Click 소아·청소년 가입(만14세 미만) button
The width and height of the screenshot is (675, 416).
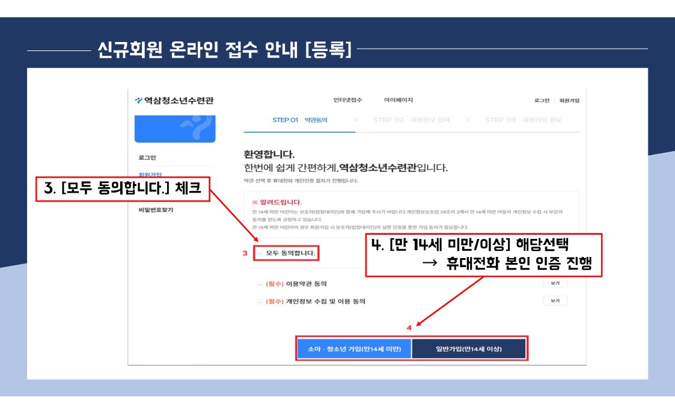(354, 349)
